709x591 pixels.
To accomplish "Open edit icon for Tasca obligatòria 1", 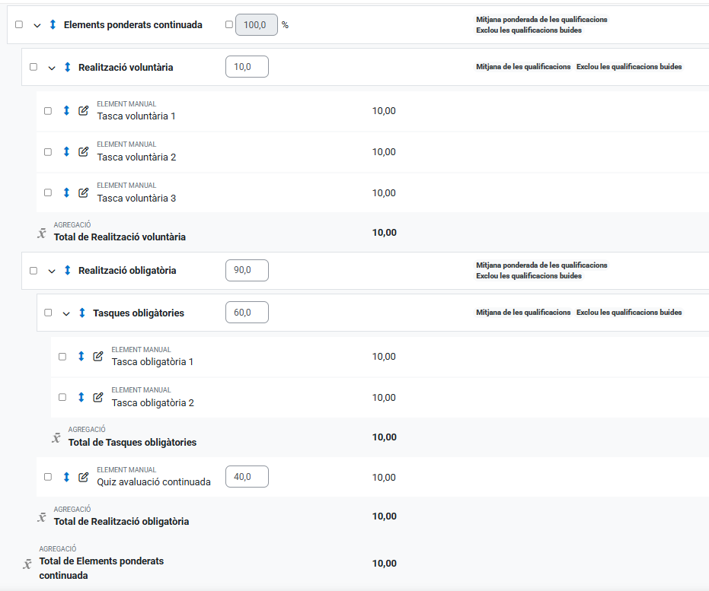I will coord(98,356).
